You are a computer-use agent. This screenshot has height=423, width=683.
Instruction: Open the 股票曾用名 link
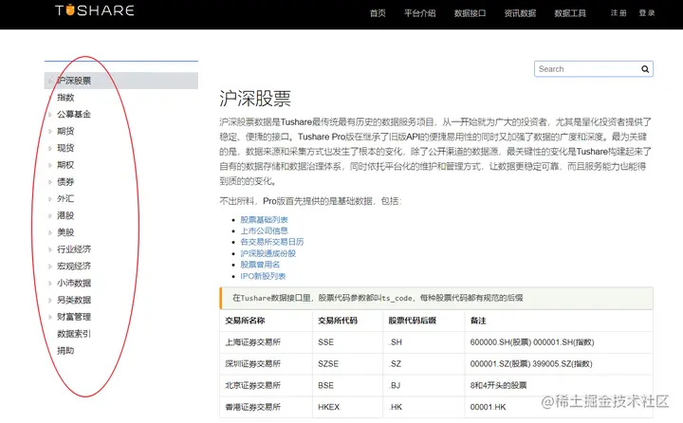pyautogui.click(x=260, y=265)
